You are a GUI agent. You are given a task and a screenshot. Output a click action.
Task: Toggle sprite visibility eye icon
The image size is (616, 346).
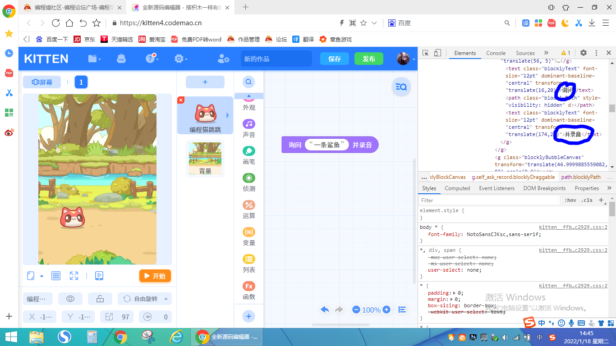70,299
